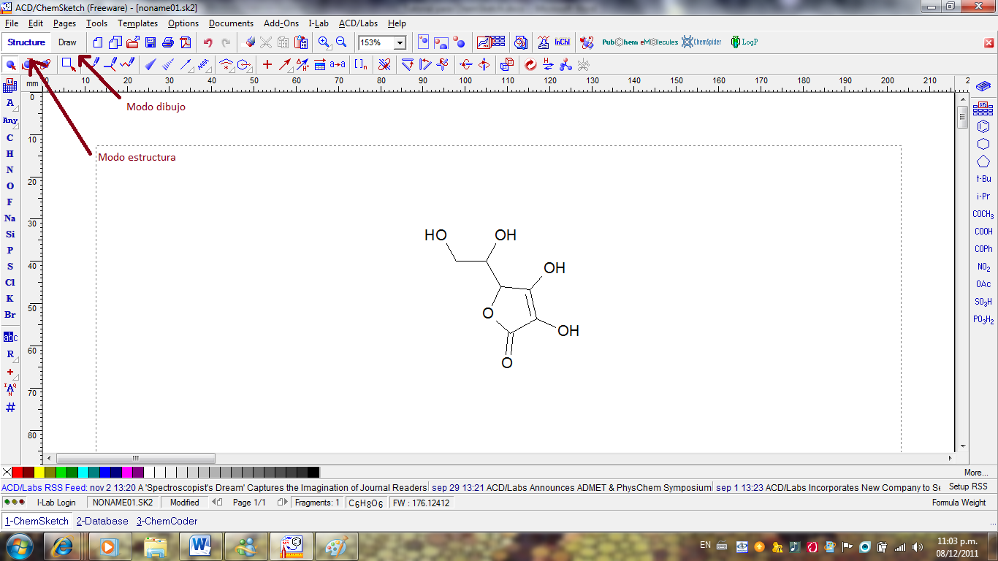Open the Table of Radicals icon
Image resolution: width=998 pixels, height=561 pixels.
point(983,110)
